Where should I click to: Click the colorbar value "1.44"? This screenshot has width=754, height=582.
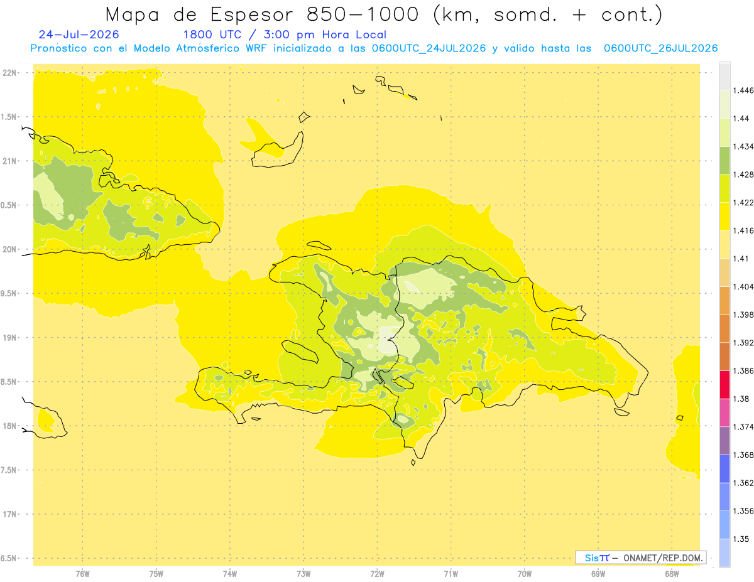coord(741,119)
